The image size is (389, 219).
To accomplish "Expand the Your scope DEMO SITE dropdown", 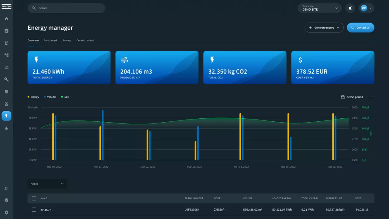I will pos(320,8).
